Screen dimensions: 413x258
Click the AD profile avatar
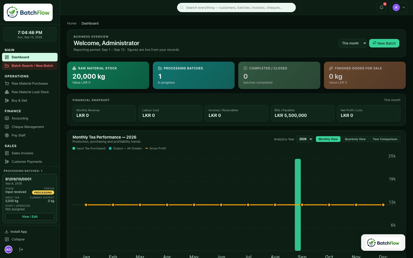(9, 249)
